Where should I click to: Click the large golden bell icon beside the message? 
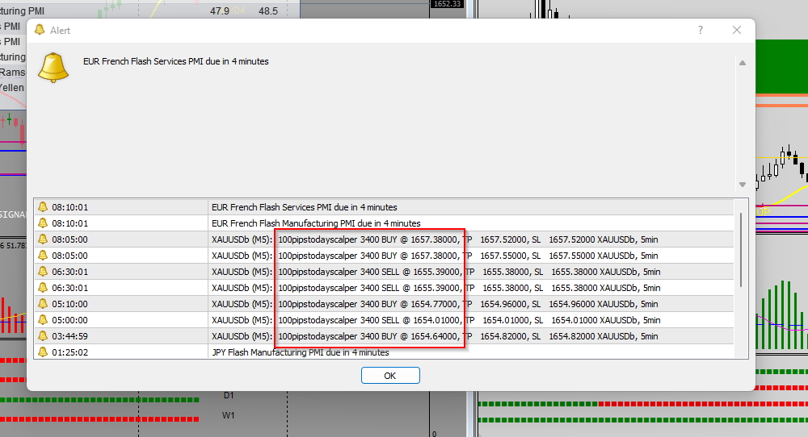pyautogui.click(x=53, y=68)
